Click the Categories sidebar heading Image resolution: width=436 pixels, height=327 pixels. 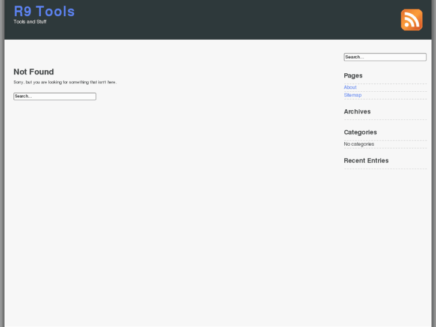click(360, 132)
